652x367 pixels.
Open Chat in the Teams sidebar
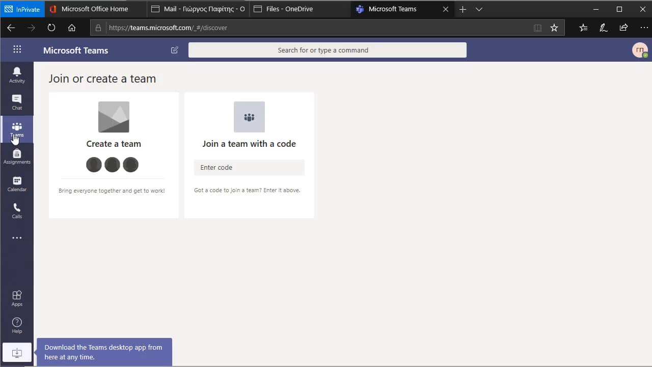pos(17,102)
